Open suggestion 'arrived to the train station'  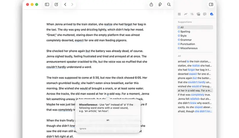coord(194,61)
